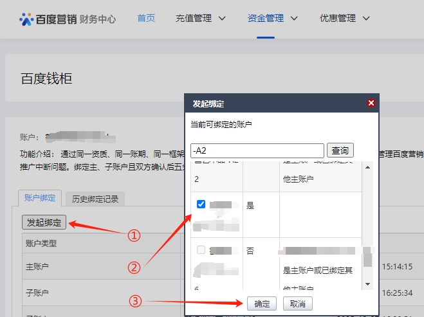Expand the 资金管理 dropdown menu
The image size is (424, 317).
(x=273, y=19)
